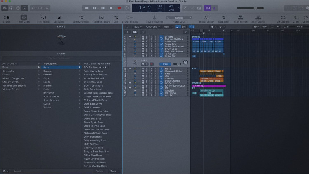Image resolution: width=309 pixels, height=174 pixels.
Task: Click the Bounce Regions icon
Action: pyautogui.click(x=130, y=19)
